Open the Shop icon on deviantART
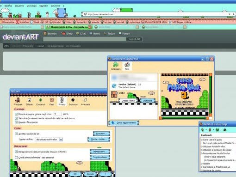This screenshot has height=177, width=236. (63, 33)
